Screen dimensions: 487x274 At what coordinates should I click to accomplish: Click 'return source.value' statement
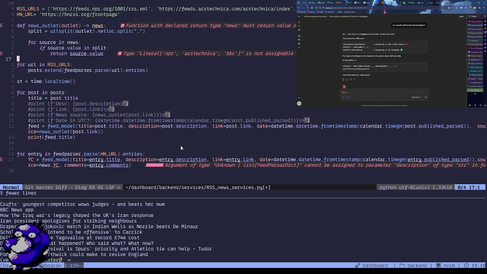(x=76, y=54)
